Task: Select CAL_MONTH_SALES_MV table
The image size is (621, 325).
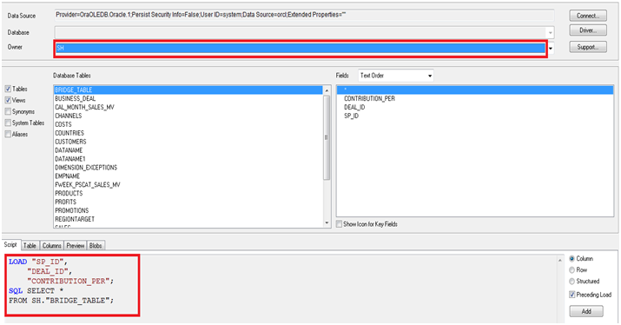Action: coord(188,107)
